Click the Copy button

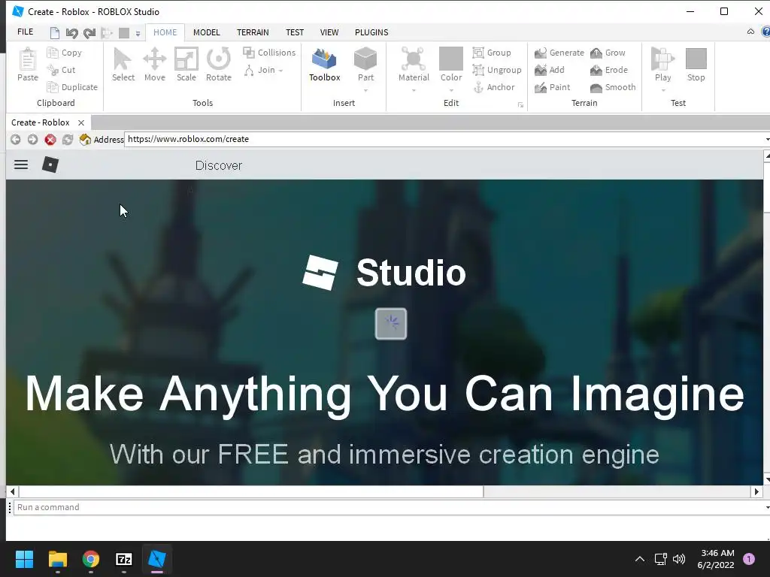point(64,53)
